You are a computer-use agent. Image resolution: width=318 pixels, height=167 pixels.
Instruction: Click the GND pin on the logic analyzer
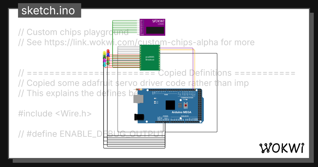pyautogui.click(x=142, y=34)
